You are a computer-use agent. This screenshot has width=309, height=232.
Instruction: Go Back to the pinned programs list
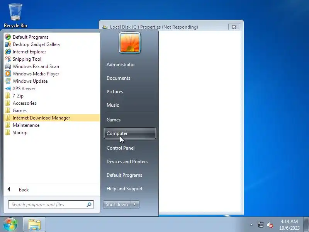click(52, 189)
